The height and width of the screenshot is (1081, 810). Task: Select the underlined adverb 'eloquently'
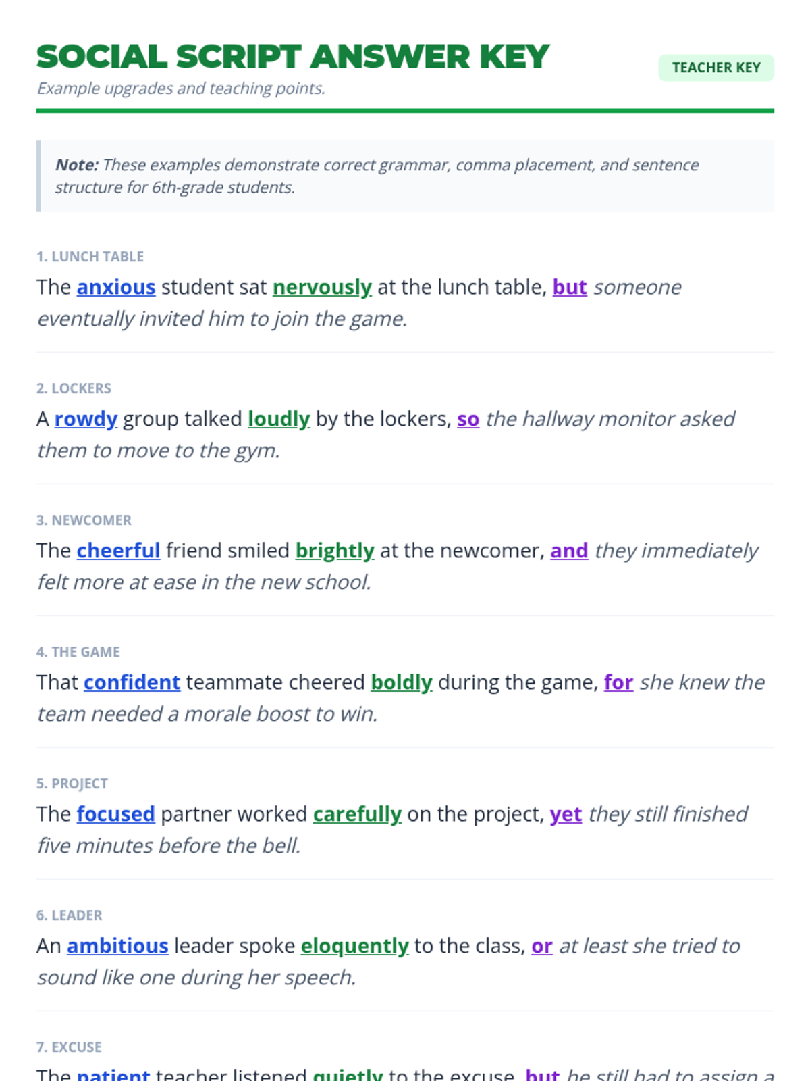(354, 946)
